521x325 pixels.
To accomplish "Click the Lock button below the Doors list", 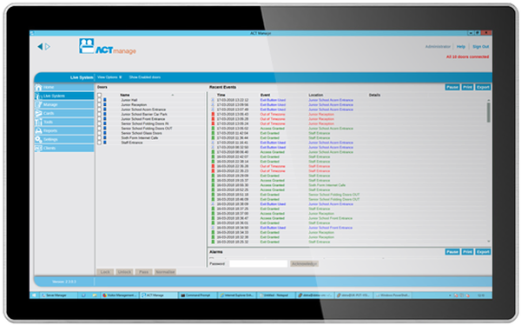I will pos(105,272).
